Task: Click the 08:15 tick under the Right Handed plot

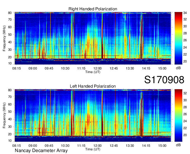Action: click(x=16, y=68)
